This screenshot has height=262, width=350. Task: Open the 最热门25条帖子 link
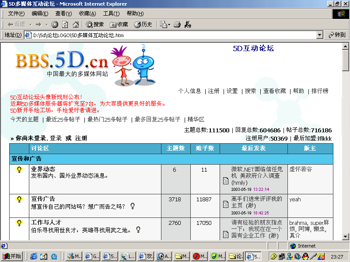[107, 119]
